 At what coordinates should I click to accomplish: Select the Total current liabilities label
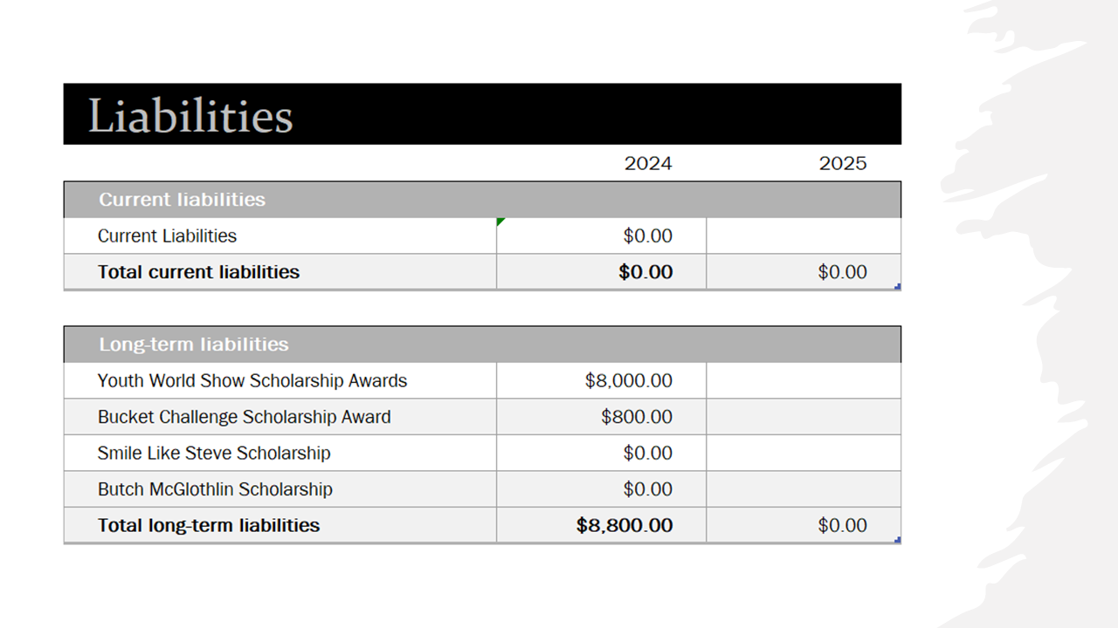coord(198,272)
